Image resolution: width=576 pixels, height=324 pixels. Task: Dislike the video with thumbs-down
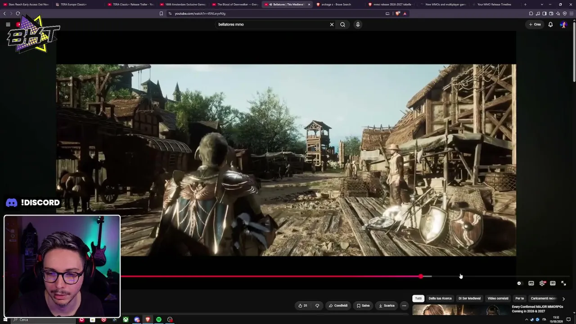pyautogui.click(x=317, y=306)
